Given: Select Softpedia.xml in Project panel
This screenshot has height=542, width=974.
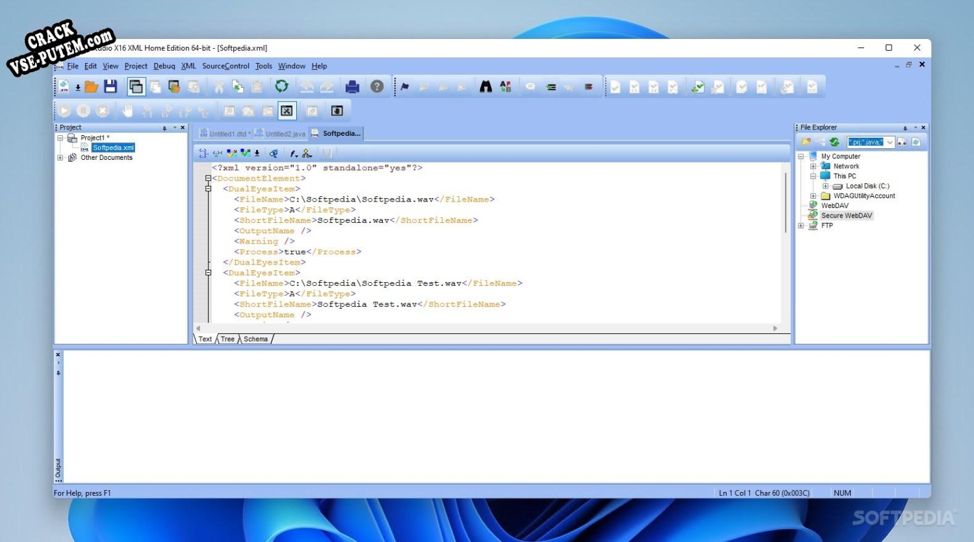Looking at the screenshot, I should click(113, 148).
